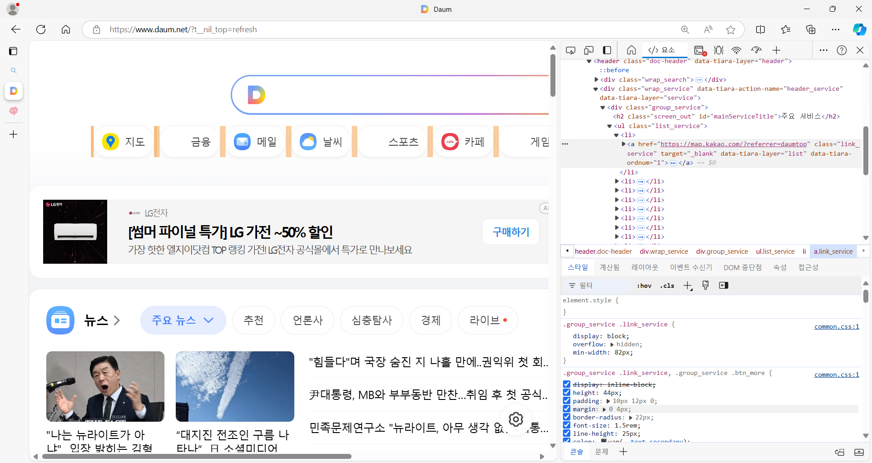Open DevTools help question mark icon
The height and width of the screenshot is (463, 872).
(x=842, y=50)
